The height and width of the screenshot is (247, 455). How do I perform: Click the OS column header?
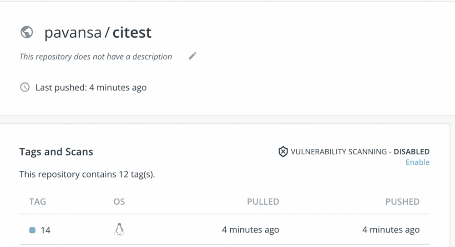119,202
